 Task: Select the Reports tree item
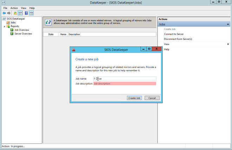pos(15,26)
